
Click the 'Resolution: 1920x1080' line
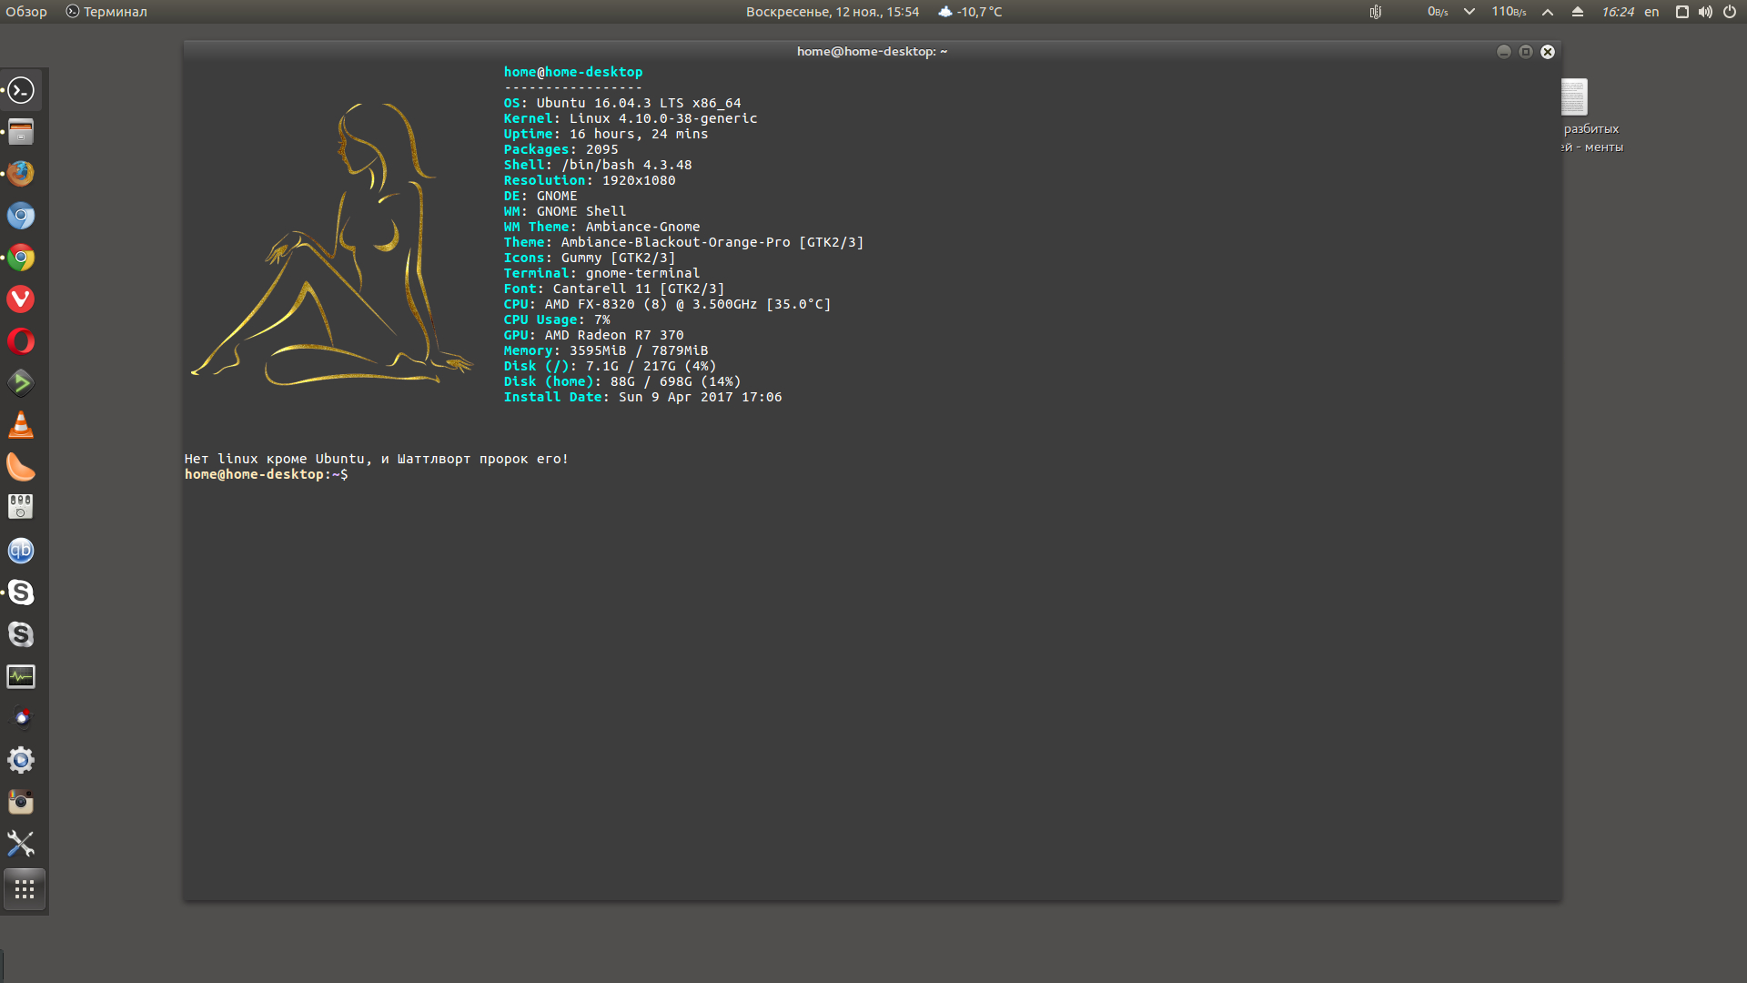tap(590, 180)
